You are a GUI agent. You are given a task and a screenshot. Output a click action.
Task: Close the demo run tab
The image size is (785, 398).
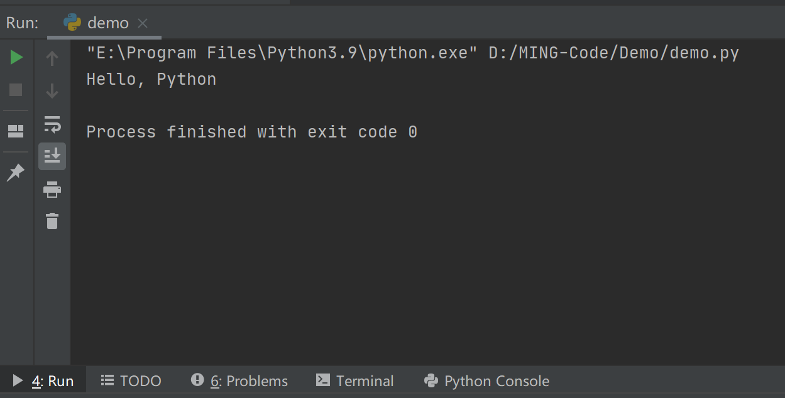click(143, 24)
